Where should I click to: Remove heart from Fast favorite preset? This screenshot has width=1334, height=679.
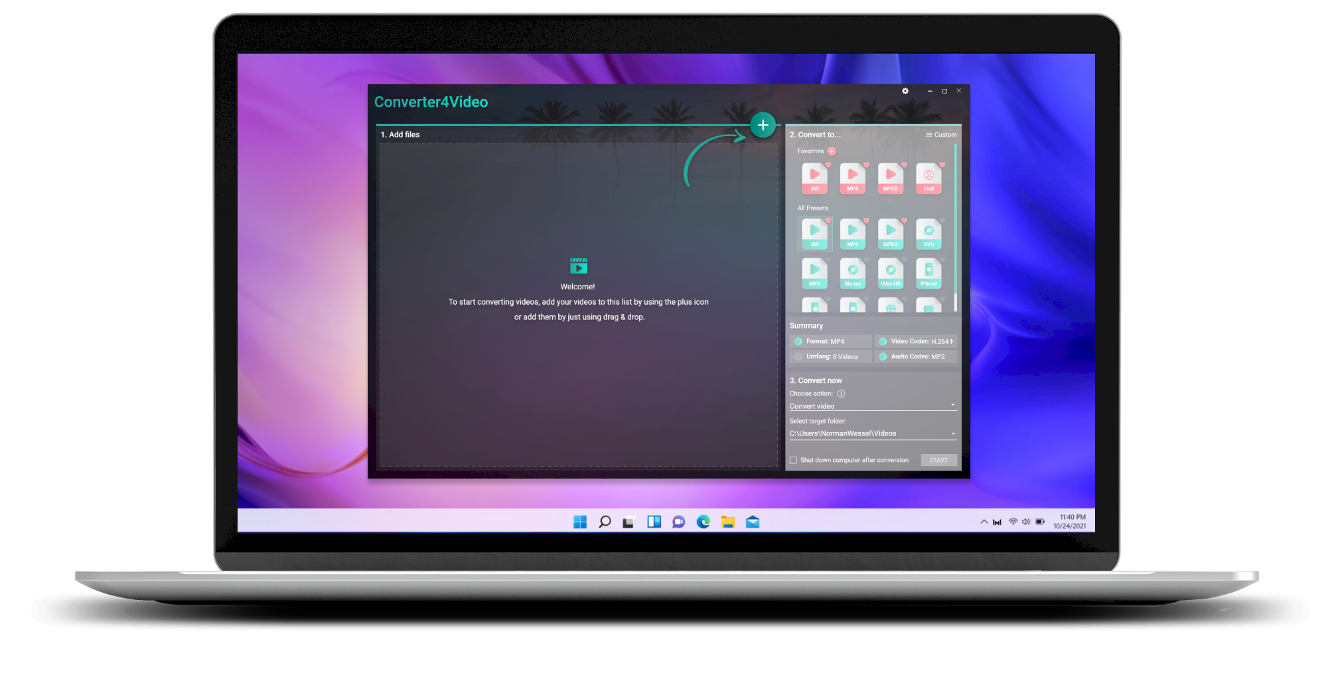click(942, 165)
